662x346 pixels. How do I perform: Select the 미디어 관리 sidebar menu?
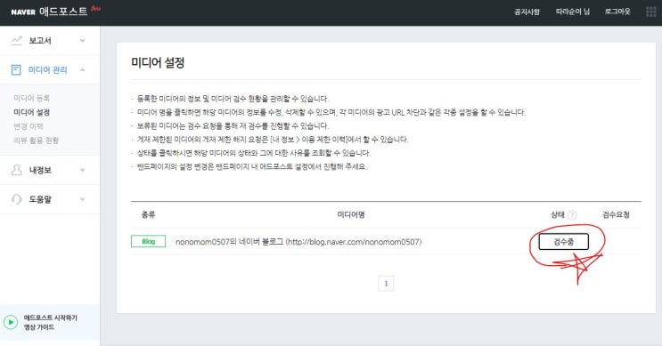pos(47,69)
